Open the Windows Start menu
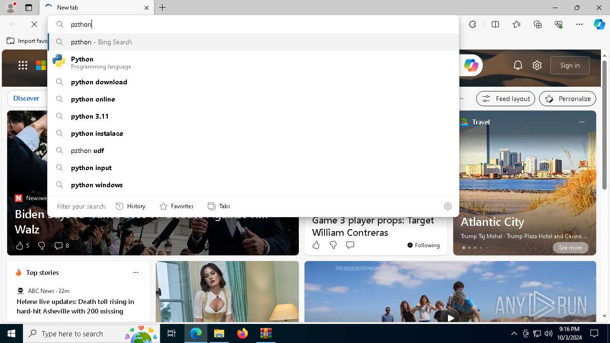This screenshot has height=343, width=610. (x=11, y=333)
